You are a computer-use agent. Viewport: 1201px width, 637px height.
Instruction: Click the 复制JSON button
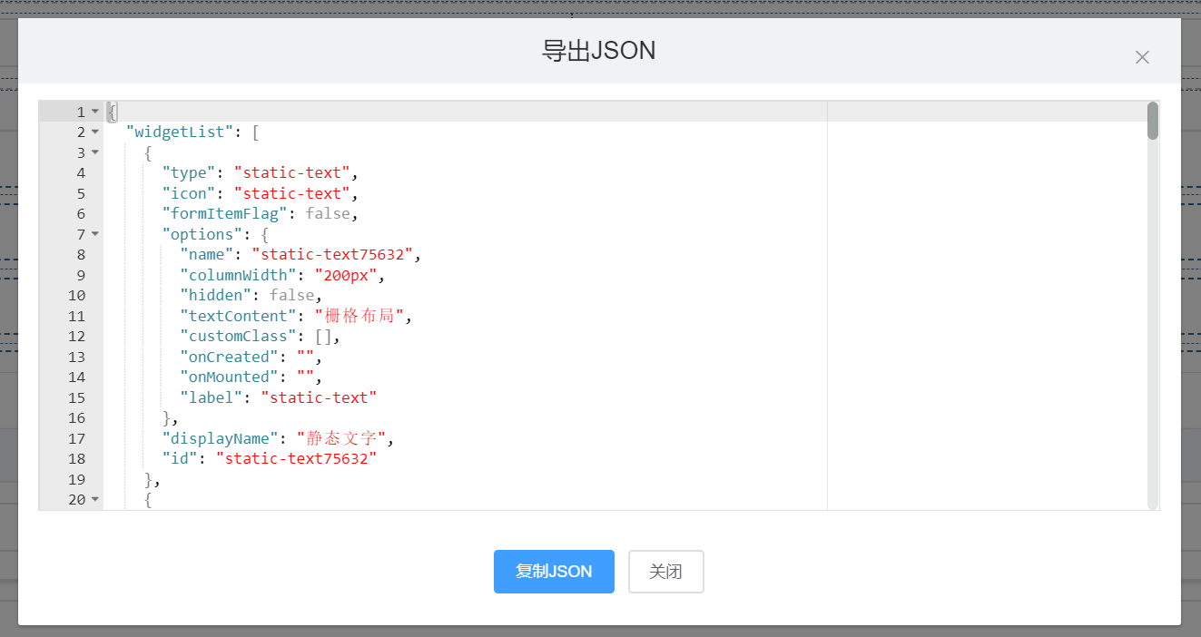(x=554, y=572)
